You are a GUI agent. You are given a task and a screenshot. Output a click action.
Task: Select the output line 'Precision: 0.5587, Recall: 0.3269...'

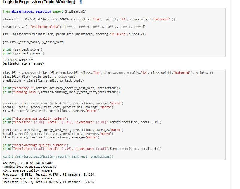[x=48, y=182]
